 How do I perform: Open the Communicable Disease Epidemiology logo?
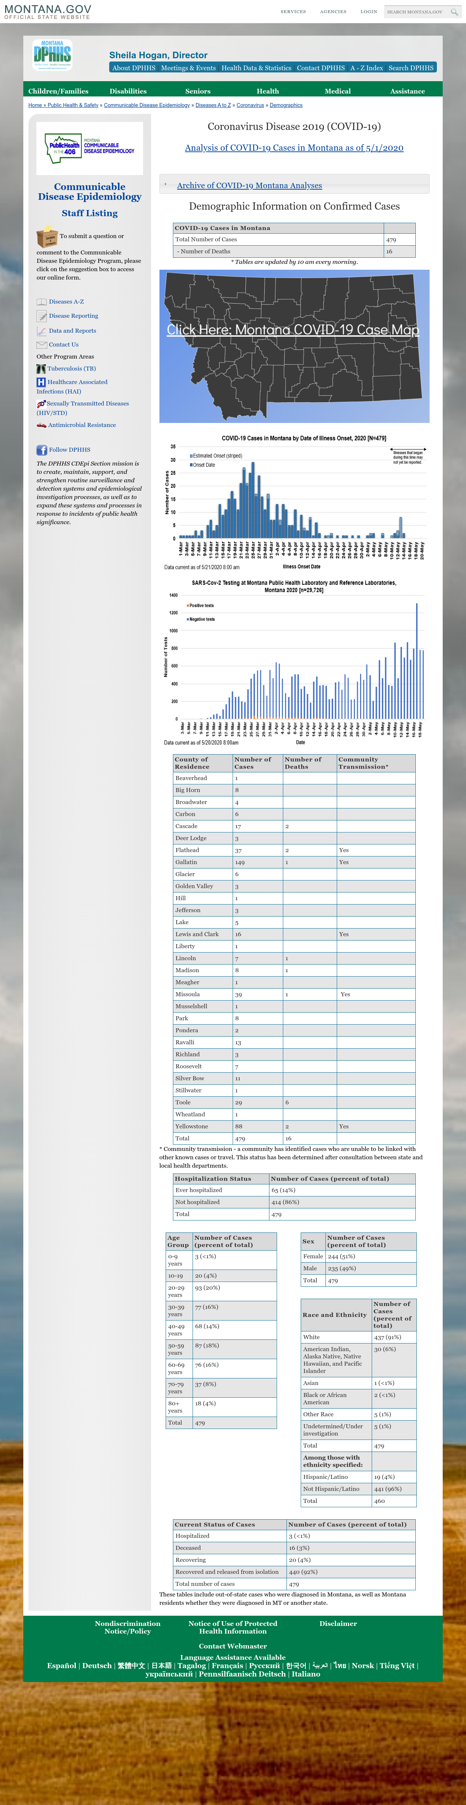point(90,149)
